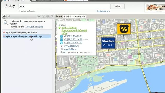Screen dimensions: 165x93
Task: Open the Регион Красноярск, вся карта dropdown
Action: (x=75, y=17)
